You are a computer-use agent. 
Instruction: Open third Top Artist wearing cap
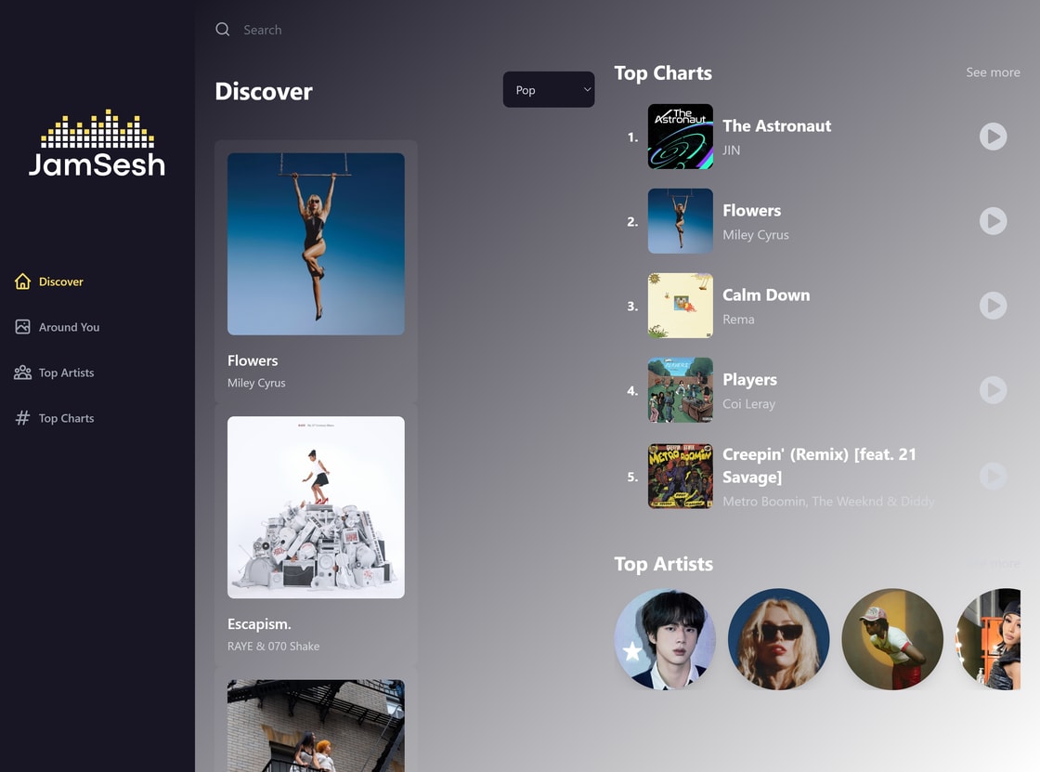pyautogui.click(x=892, y=639)
